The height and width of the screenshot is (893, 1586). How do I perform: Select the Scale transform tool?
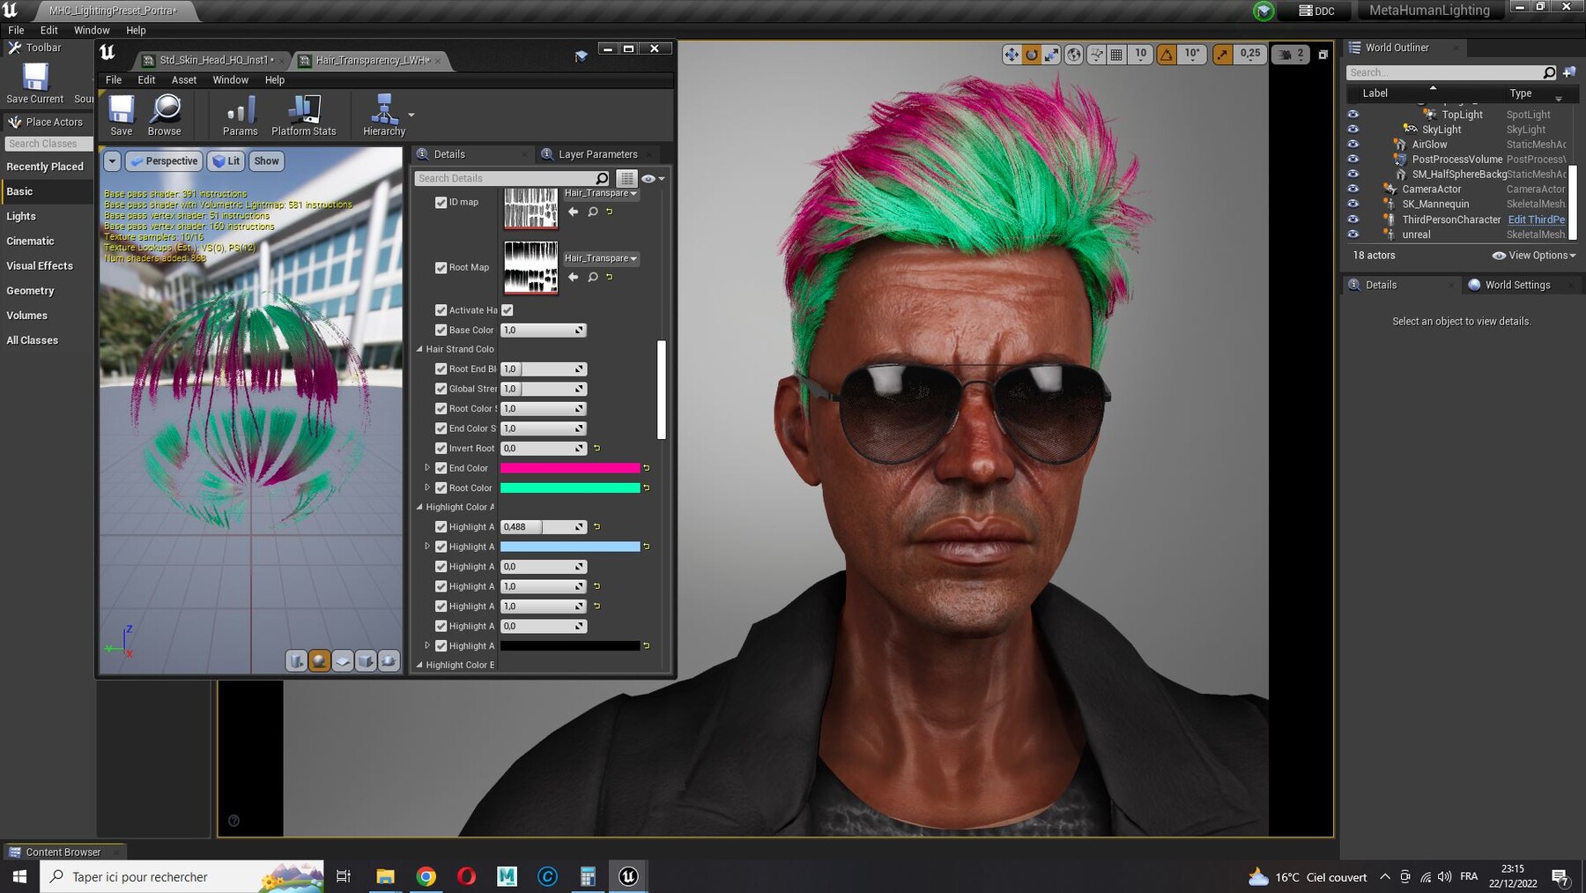[1050, 54]
